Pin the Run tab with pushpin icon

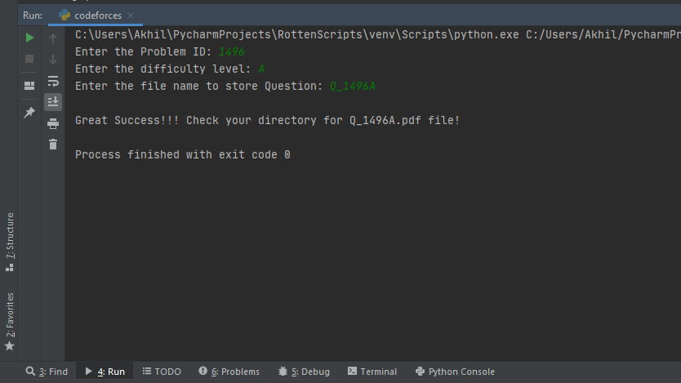29,113
